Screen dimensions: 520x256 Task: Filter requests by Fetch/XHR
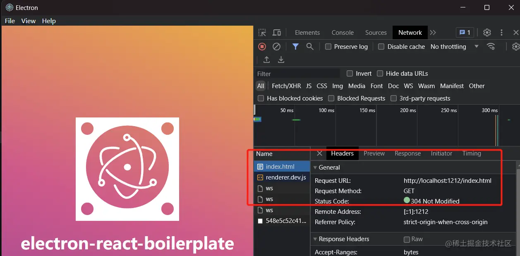pyautogui.click(x=286, y=86)
